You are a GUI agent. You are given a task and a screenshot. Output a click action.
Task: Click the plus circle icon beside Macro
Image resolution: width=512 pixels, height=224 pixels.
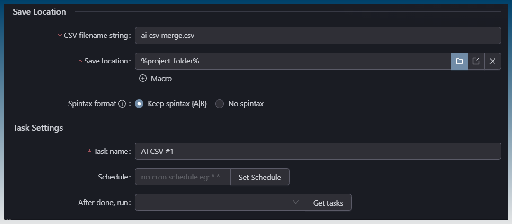click(143, 79)
